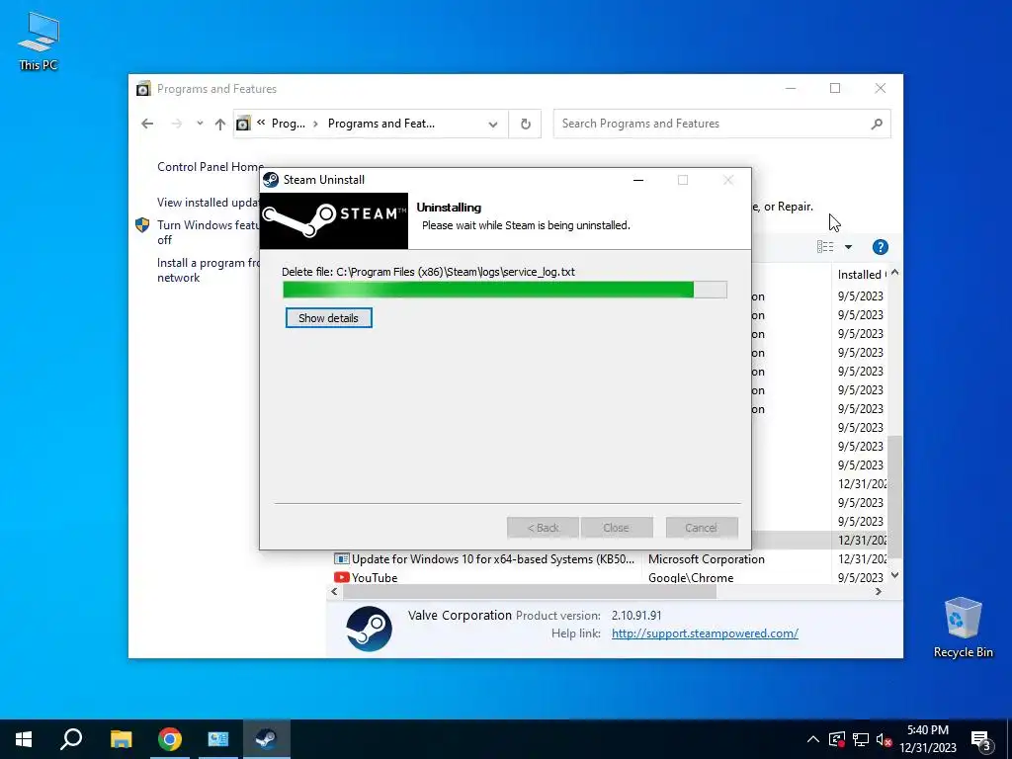This screenshot has height=759, width=1012.
Task: Click the Programs and Features title icon
Action: [143, 88]
